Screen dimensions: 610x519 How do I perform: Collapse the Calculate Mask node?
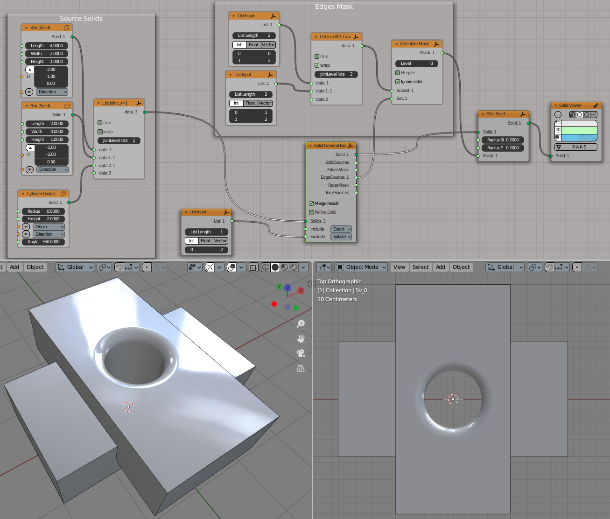397,44
